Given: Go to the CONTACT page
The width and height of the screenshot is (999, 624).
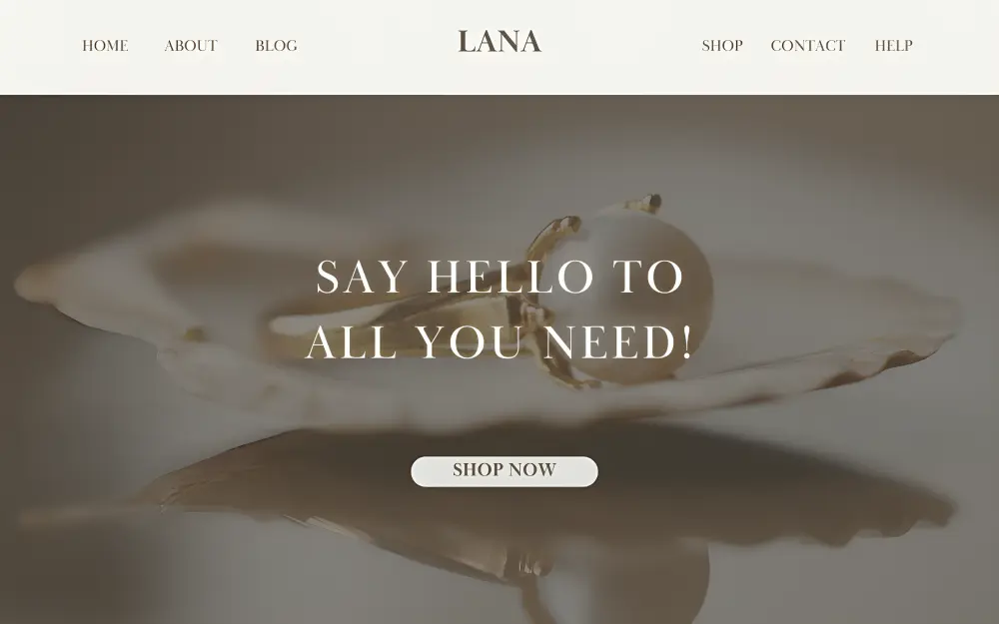Looking at the screenshot, I should pyautogui.click(x=808, y=46).
